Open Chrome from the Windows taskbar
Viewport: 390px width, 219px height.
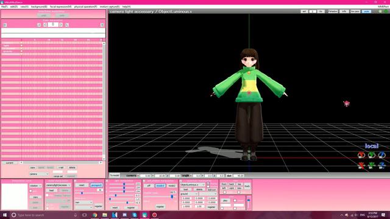(95, 215)
